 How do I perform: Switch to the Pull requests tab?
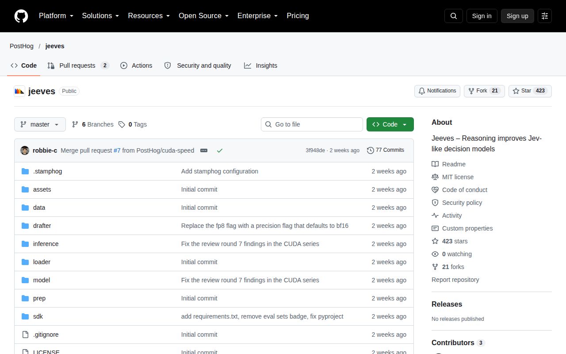click(78, 65)
